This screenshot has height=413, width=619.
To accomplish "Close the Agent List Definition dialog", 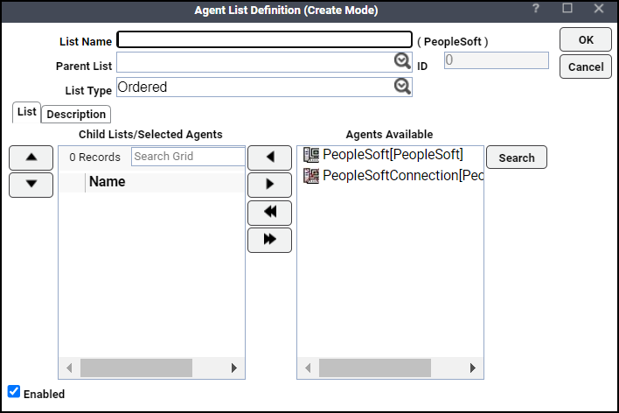I will 599,8.
